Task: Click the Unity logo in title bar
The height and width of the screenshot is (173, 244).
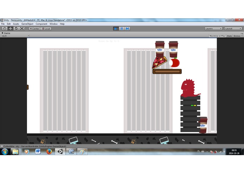Action: point(1,20)
